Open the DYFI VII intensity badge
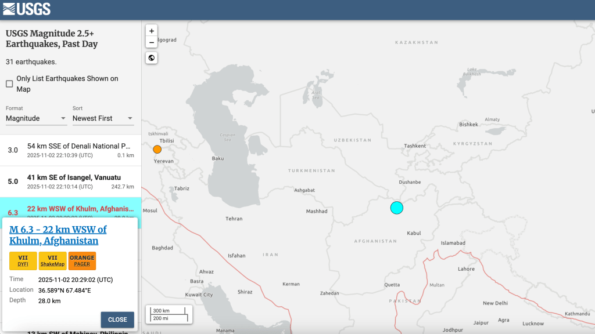 [23, 261]
